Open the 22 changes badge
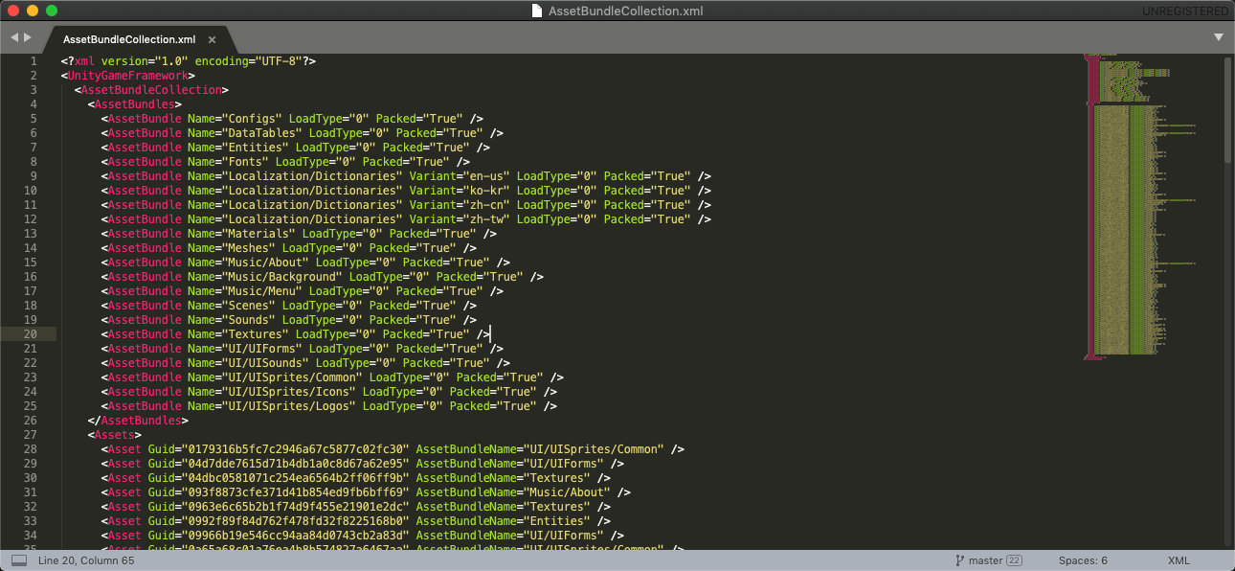The width and height of the screenshot is (1235, 571). coord(1014,560)
